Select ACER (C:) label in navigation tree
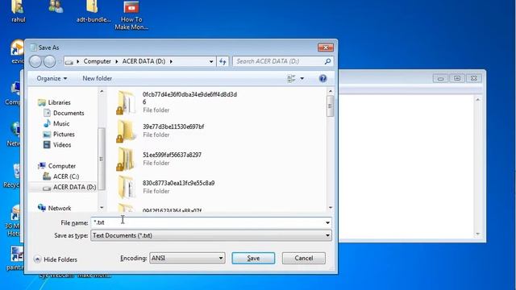Viewport: 516px width, 290px height. tap(66, 176)
